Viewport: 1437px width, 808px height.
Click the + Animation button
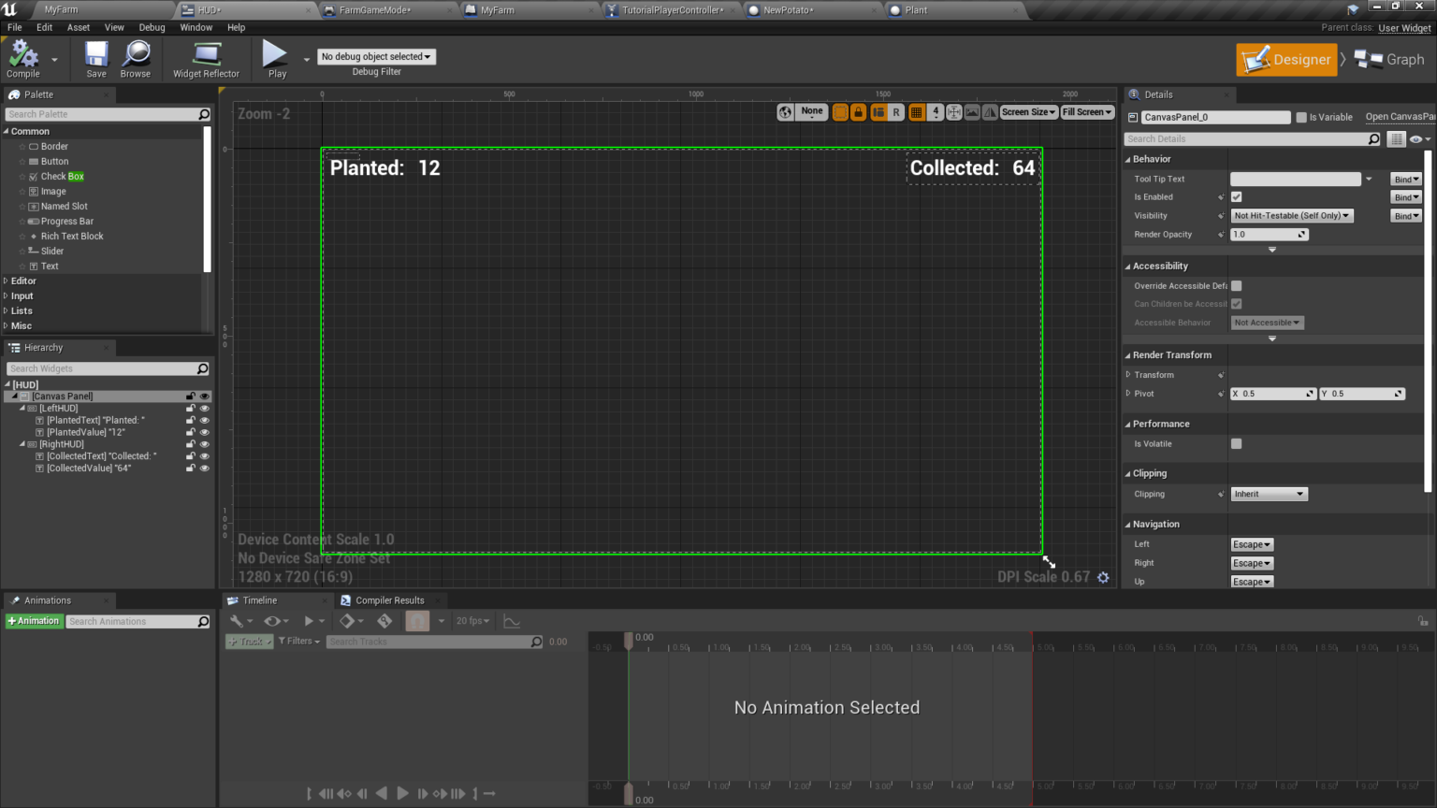(x=34, y=620)
